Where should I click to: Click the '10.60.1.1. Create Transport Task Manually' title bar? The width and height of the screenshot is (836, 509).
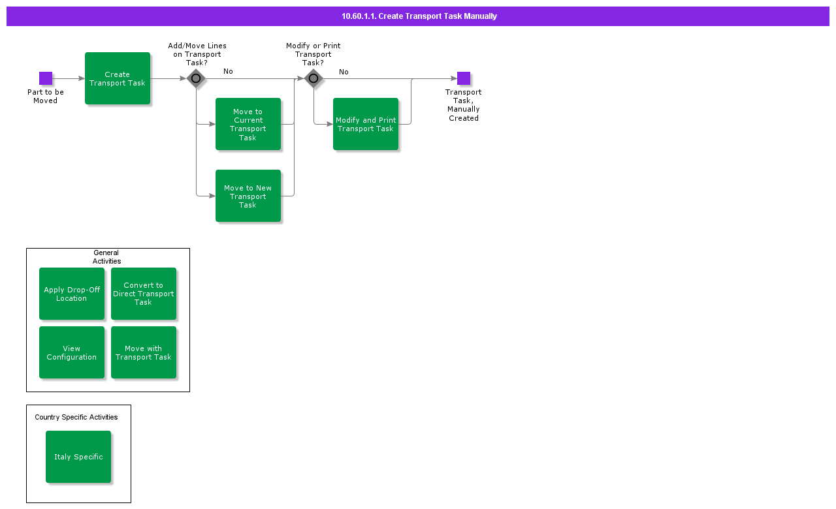point(418,16)
